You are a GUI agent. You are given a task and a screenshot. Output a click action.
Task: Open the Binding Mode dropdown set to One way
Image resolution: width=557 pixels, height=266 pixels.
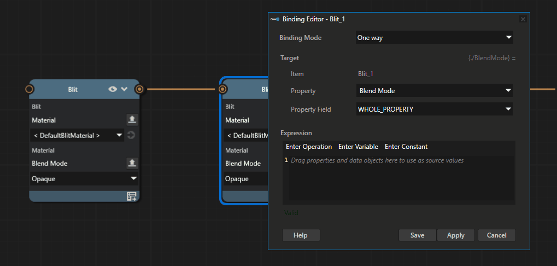pyautogui.click(x=434, y=37)
